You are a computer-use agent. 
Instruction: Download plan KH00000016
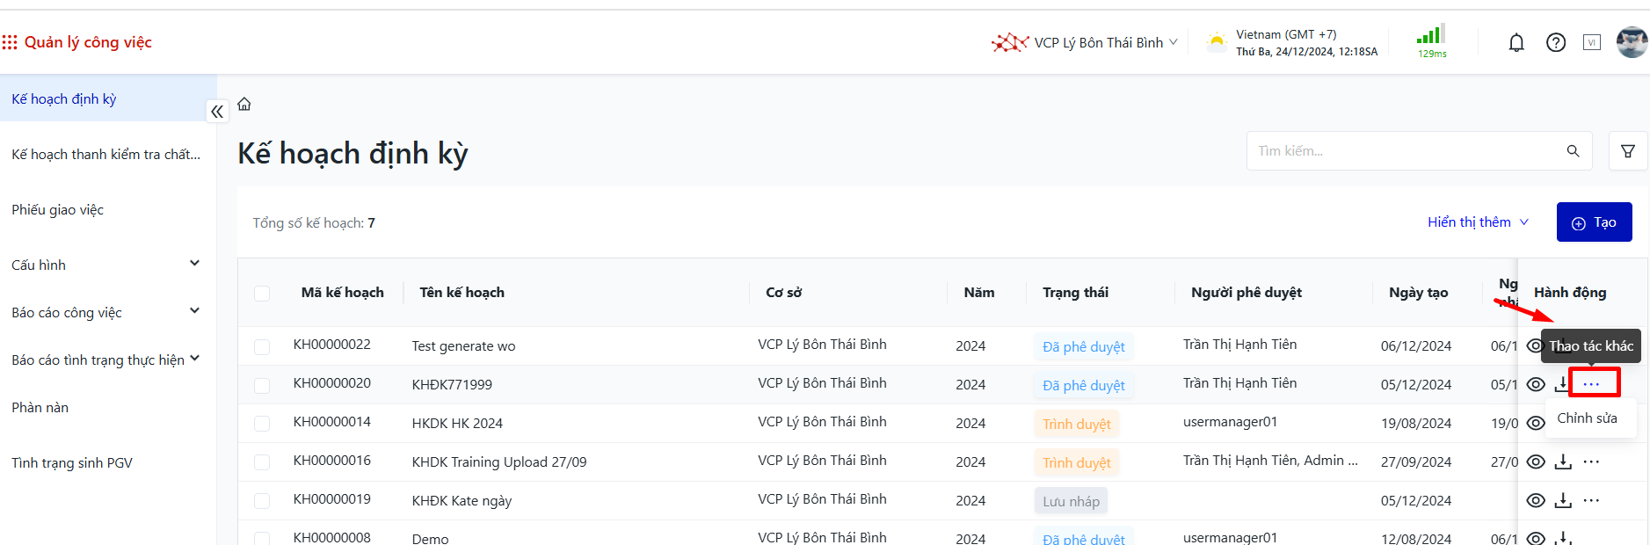coord(1563,461)
